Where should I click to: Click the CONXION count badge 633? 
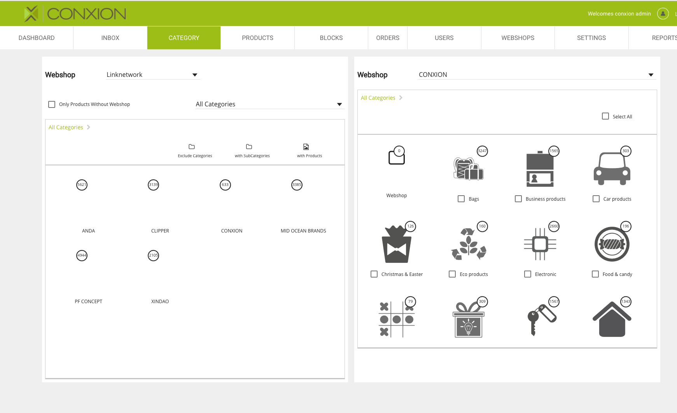(x=225, y=185)
